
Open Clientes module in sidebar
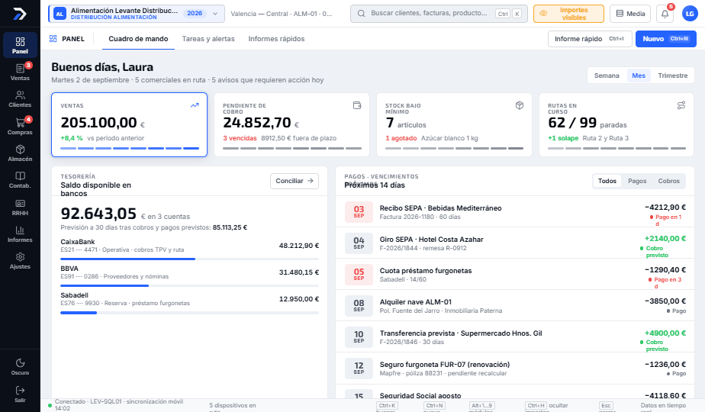(x=20, y=99)
